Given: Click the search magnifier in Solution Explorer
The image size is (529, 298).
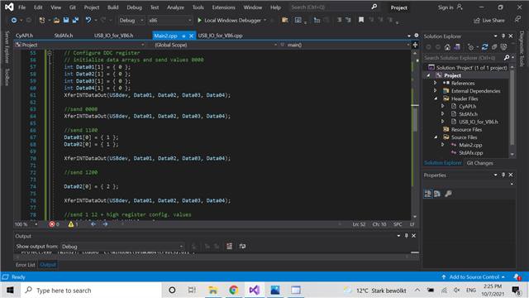Looking at the screenshot, I should 507,58.
